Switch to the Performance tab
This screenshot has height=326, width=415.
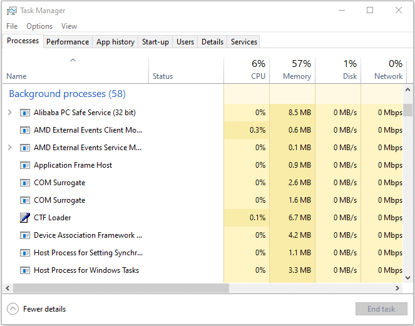68,42
